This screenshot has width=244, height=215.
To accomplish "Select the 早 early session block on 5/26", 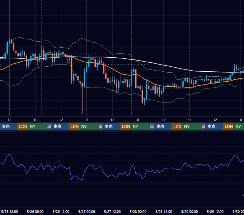I will pyautogui.click(x=49, y=126).
